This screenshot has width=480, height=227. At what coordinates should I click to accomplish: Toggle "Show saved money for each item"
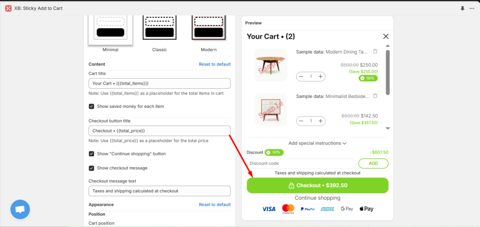tap(92, 106)
